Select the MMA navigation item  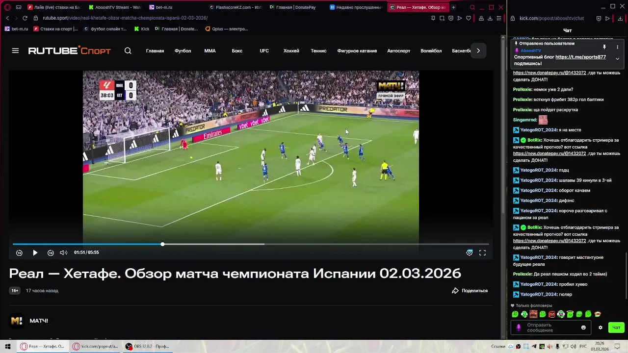click(210, 50)
